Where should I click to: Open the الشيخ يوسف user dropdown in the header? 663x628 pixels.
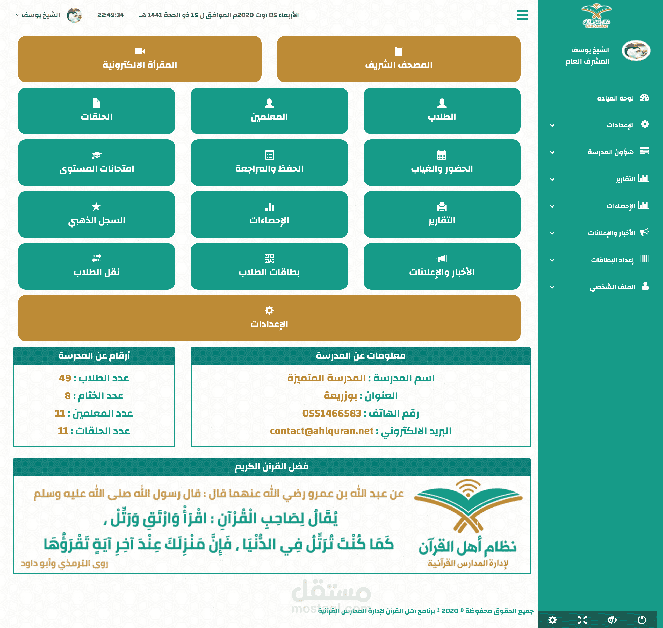(40, 15)
